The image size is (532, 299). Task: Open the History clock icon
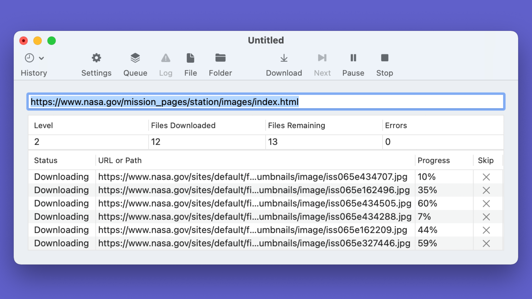(29, 58)
